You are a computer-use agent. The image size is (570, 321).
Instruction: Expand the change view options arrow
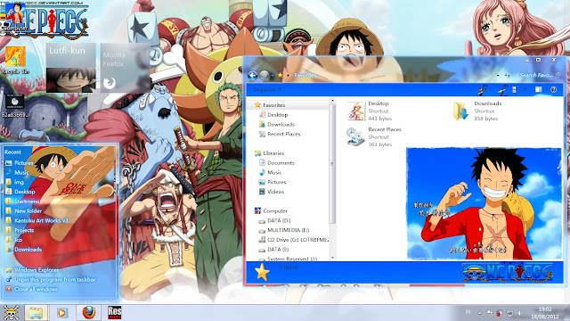(x=525, y=89)
